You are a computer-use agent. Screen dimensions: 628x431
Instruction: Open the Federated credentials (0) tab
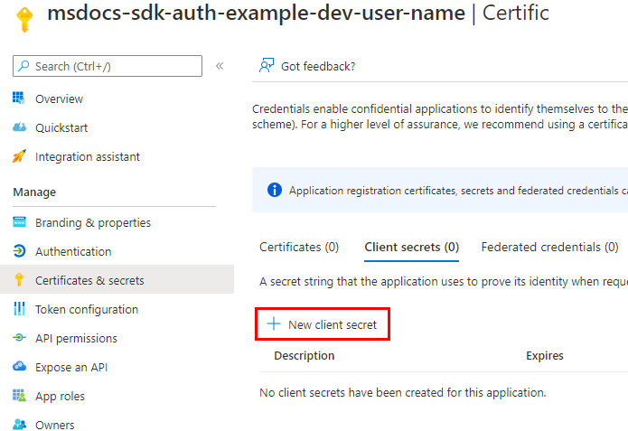[x=549, y=247]
